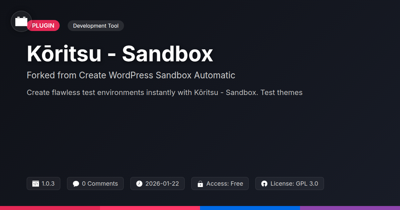Click the 1.0.3 version text
The image size is (400, 210).
pos(48,184)
